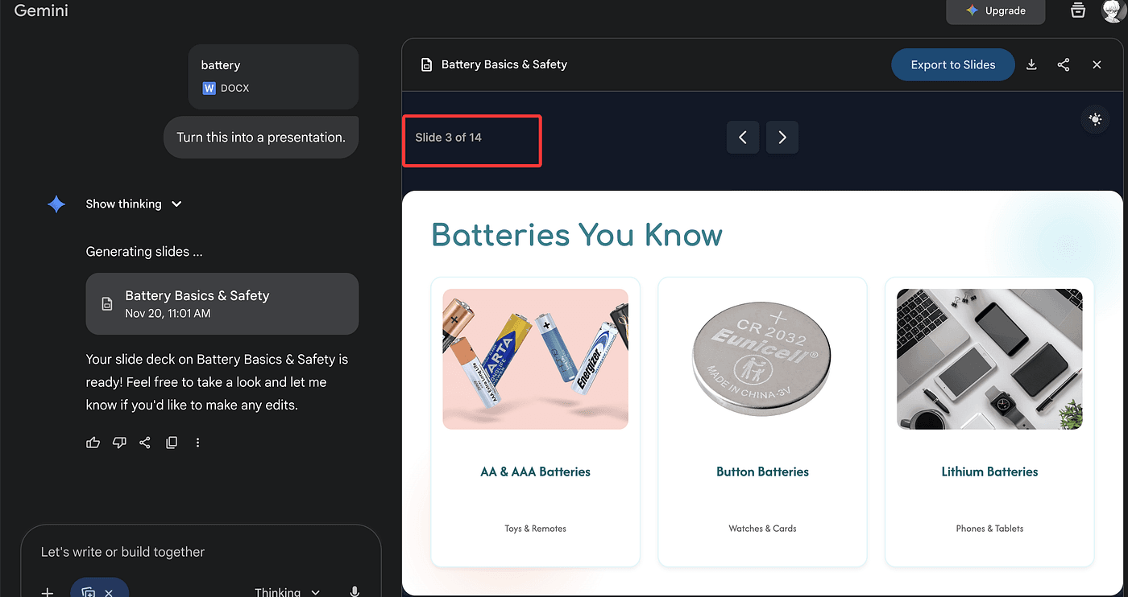Click Export to Slides button
Viewport: 1128px width, 597px height.
[x=952, y=65]
